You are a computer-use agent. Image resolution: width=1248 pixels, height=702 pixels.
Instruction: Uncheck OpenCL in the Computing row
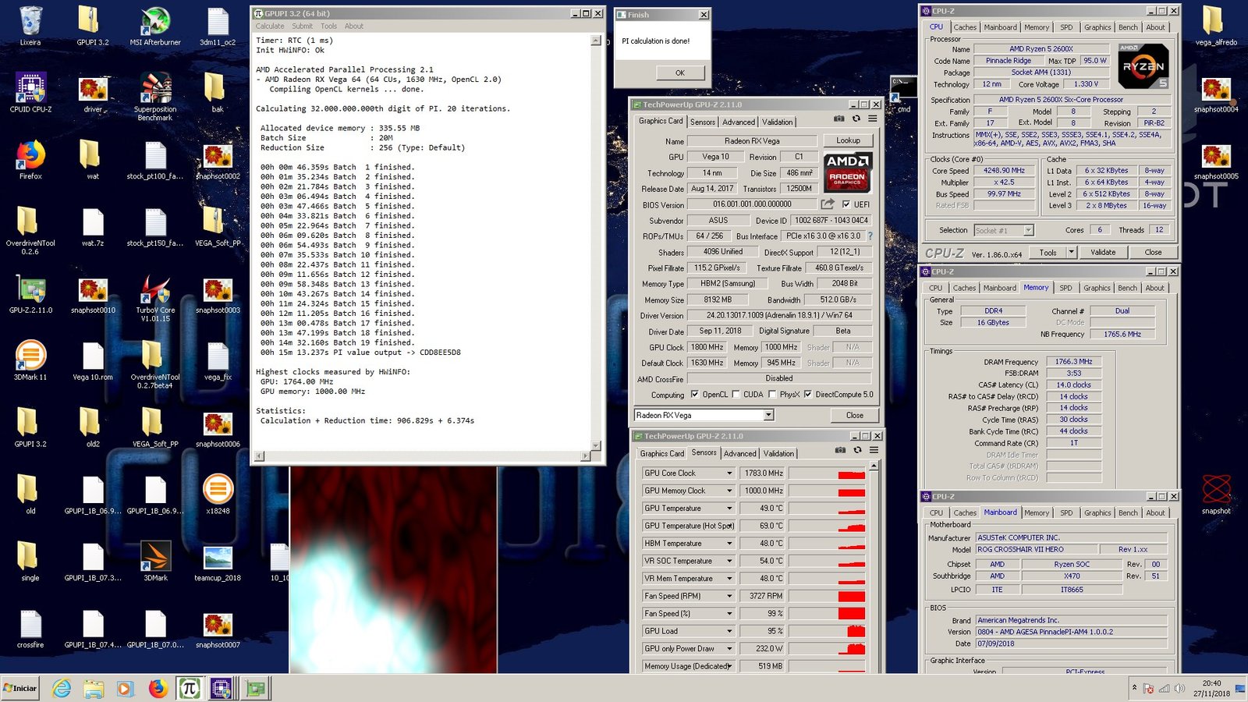pos(697,395)
